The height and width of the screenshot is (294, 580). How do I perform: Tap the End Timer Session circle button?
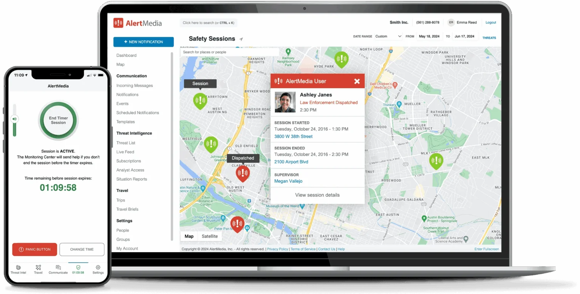coord(58,120)
